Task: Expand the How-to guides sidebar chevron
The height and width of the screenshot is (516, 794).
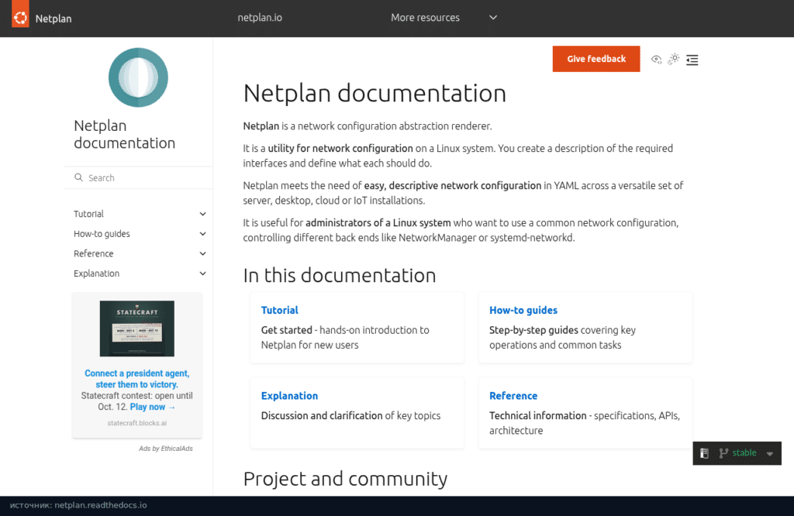Action: [x=202, y=234]
